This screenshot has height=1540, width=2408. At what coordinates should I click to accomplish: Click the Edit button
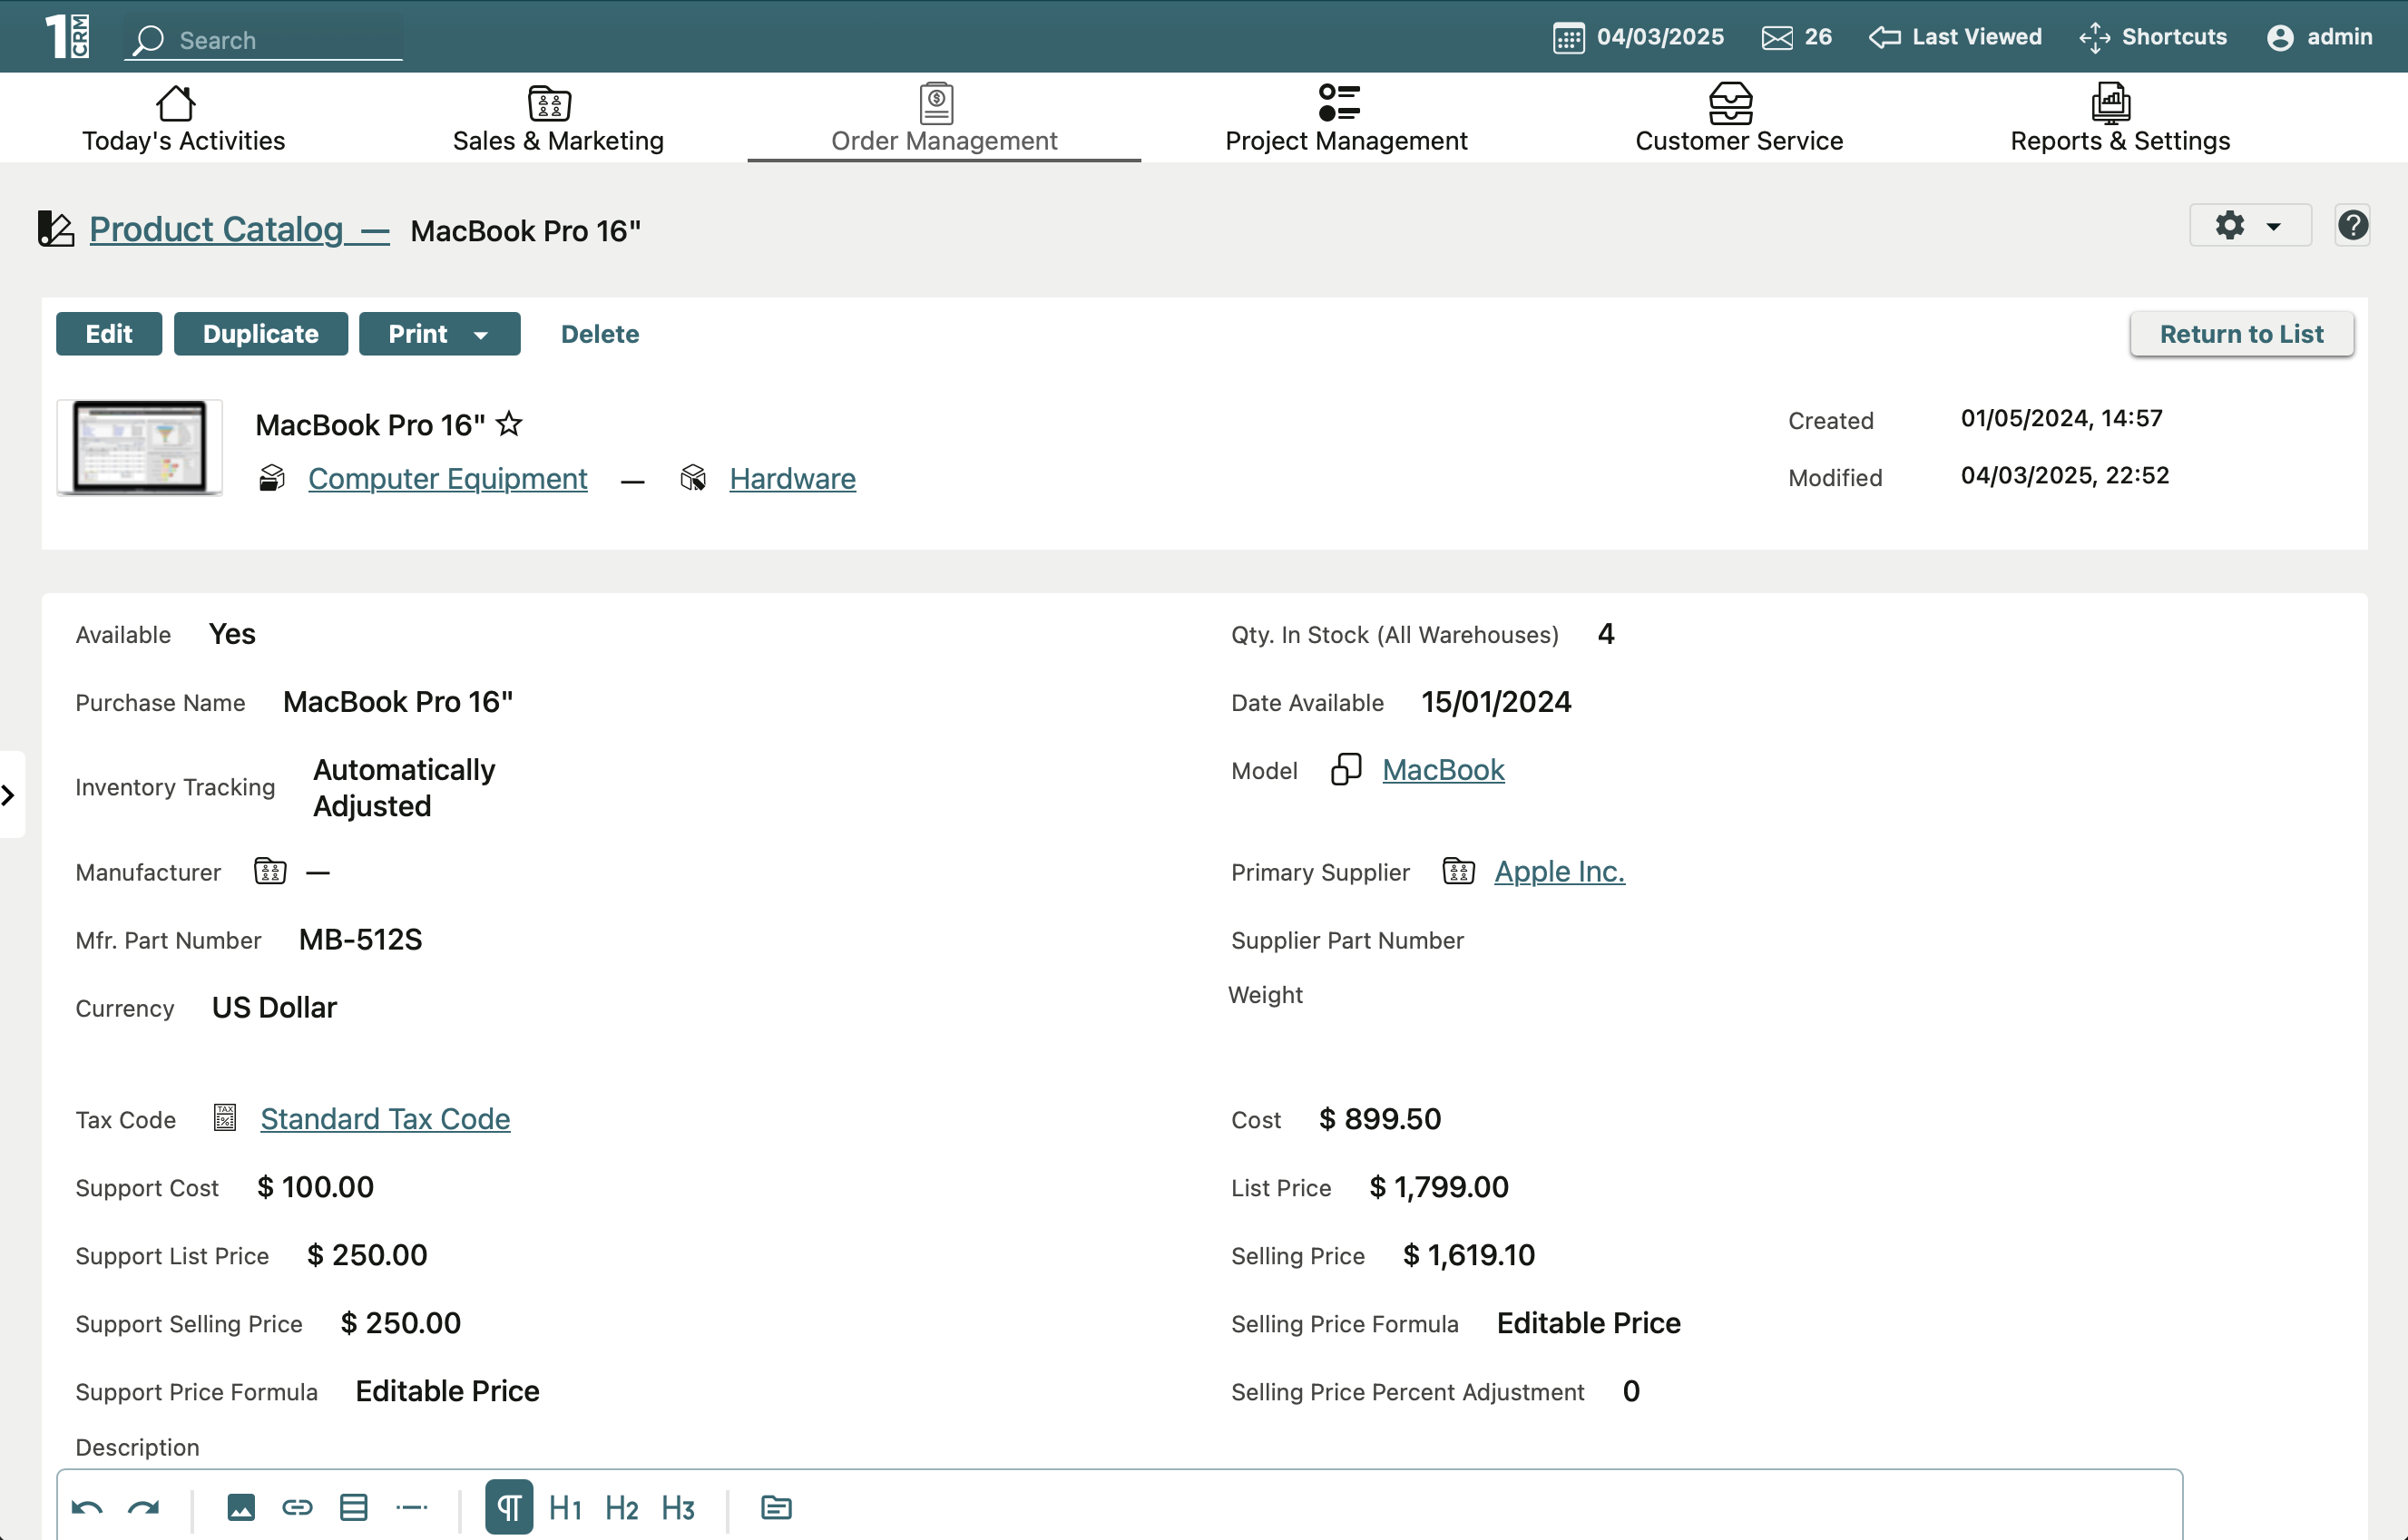coord(108,334)
